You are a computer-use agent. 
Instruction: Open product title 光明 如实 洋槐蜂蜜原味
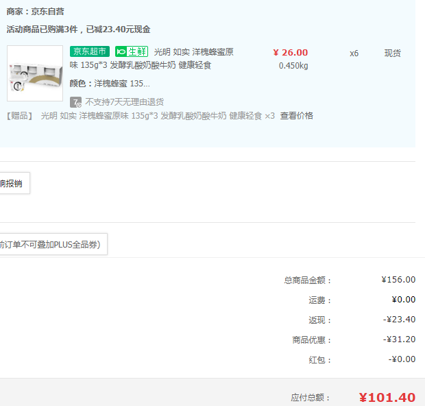click(151, 58)
